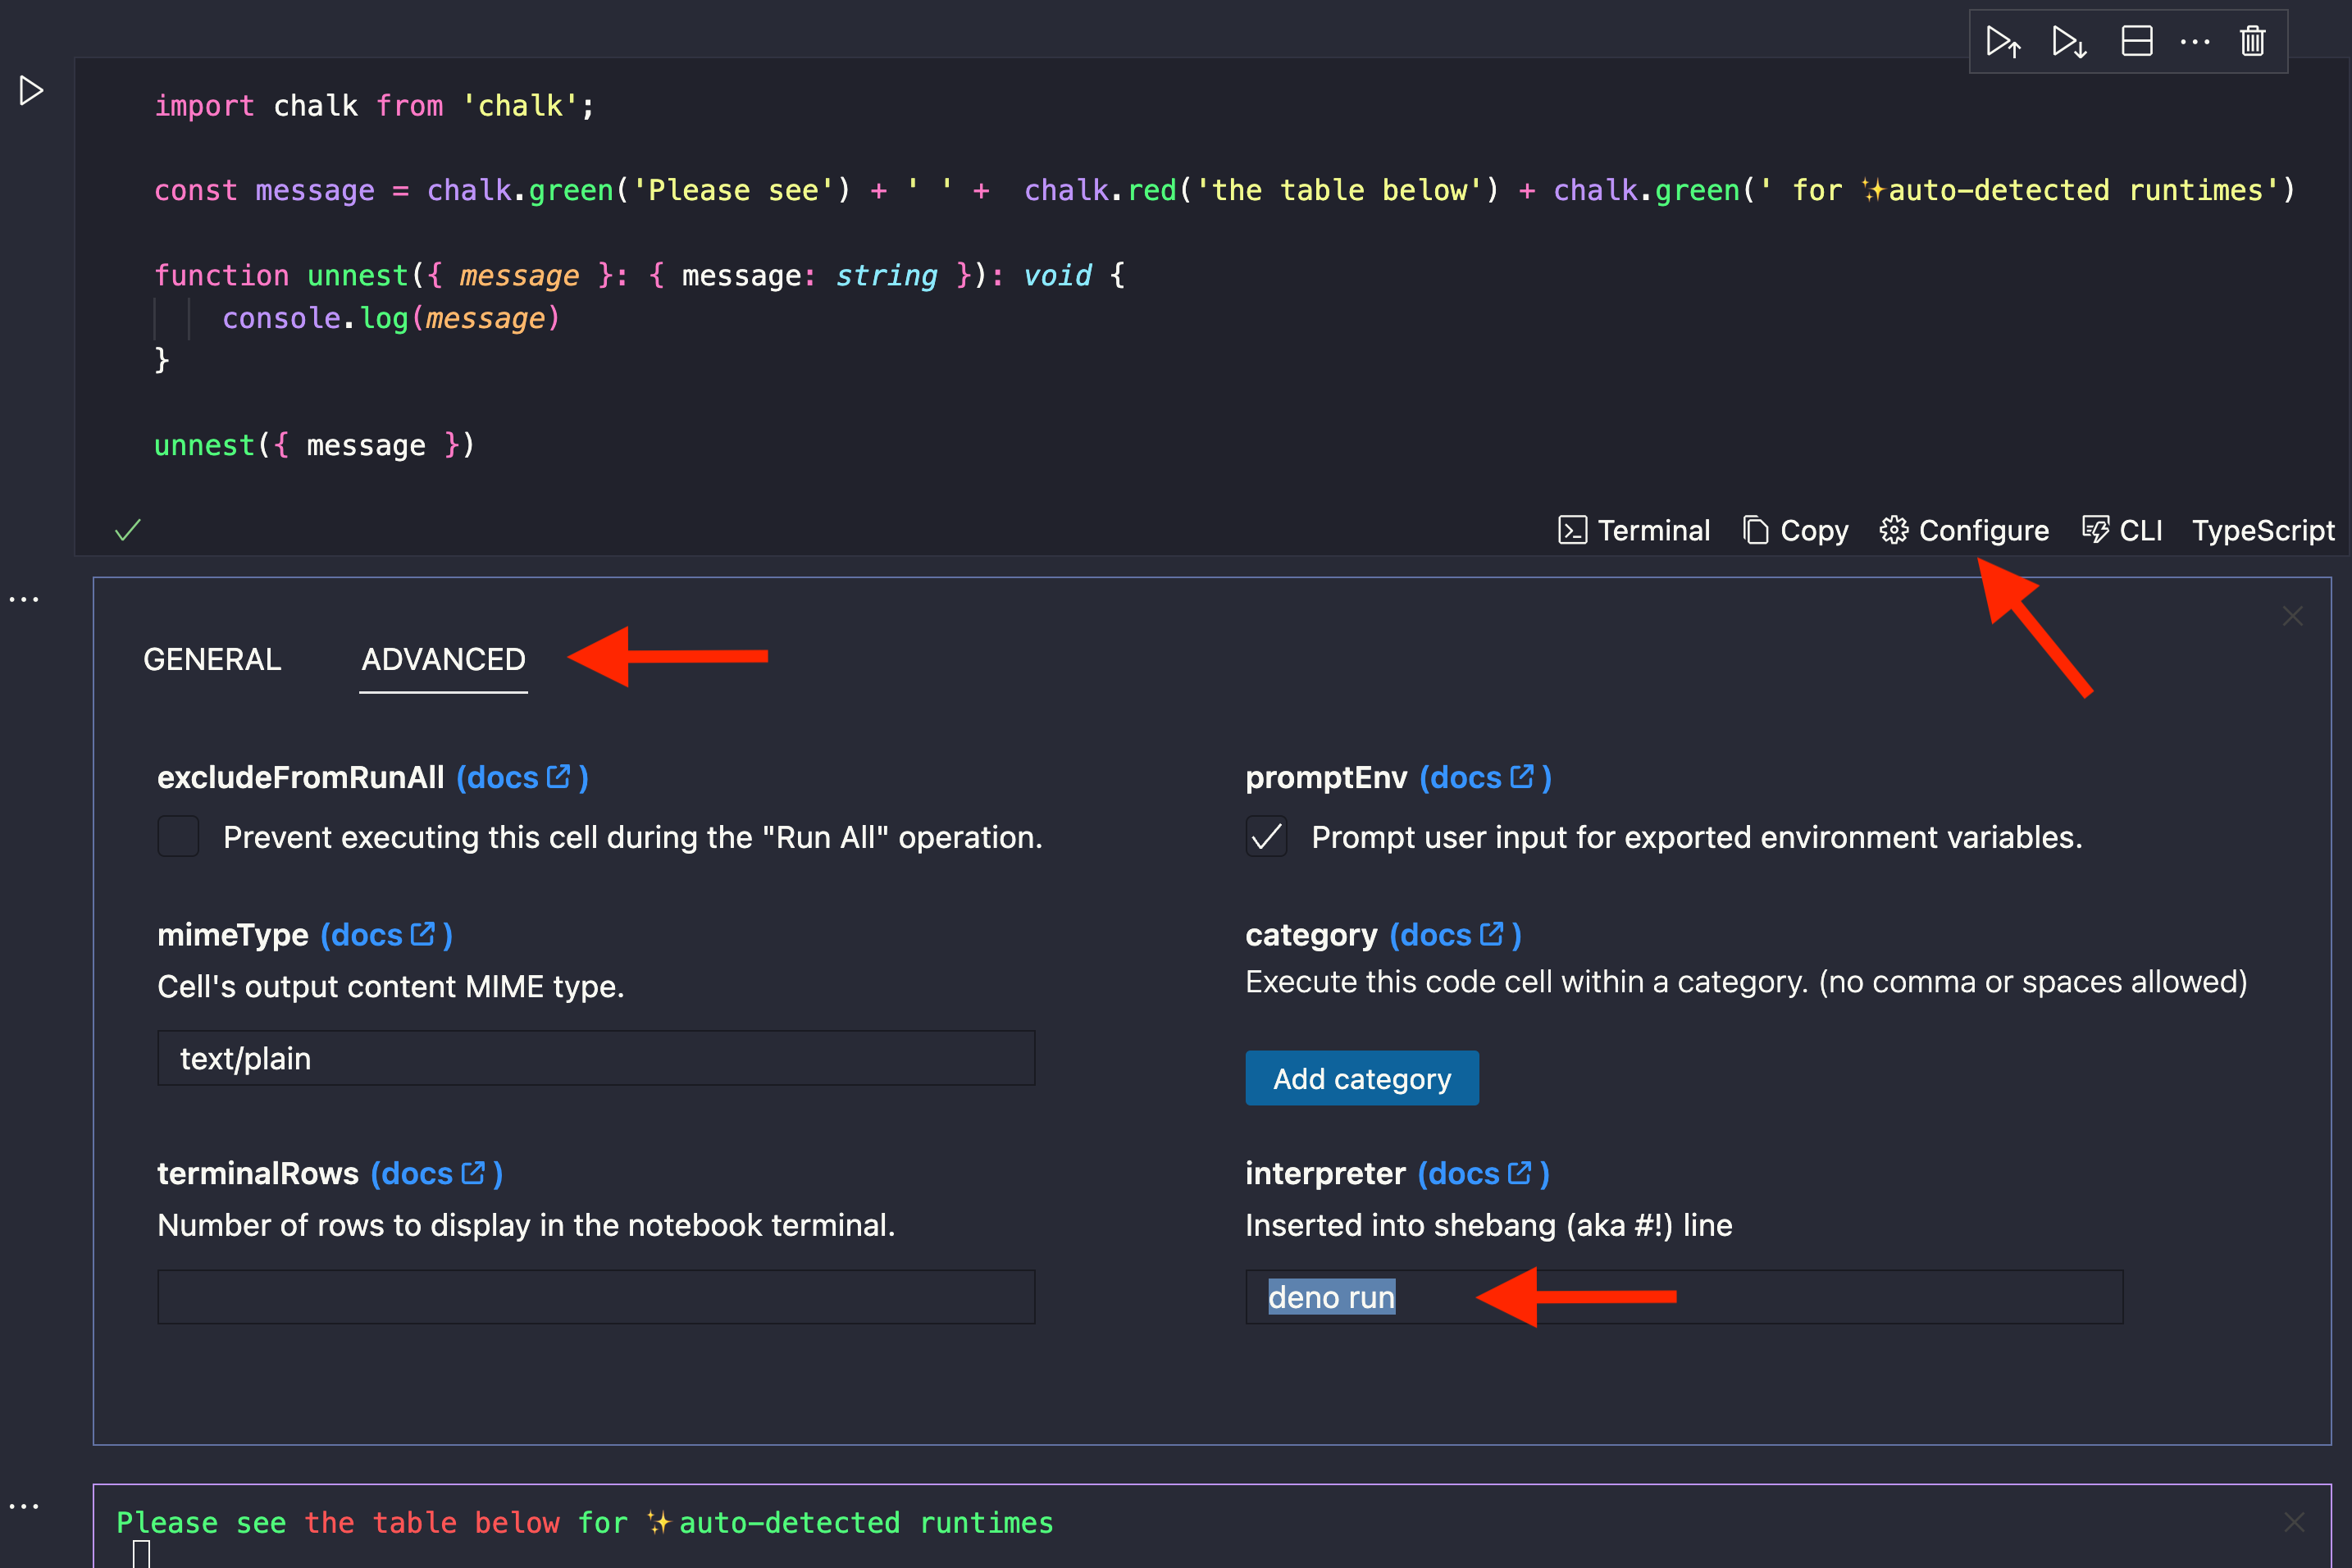Image resolution: width=2352 pixels, height=1568 pixels.
Task: Click the mimeType text/plain input field
Action: coord(596,1058)
